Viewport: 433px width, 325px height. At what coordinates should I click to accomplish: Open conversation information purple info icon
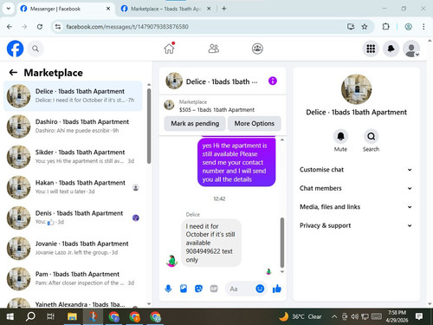click(273, 81)
